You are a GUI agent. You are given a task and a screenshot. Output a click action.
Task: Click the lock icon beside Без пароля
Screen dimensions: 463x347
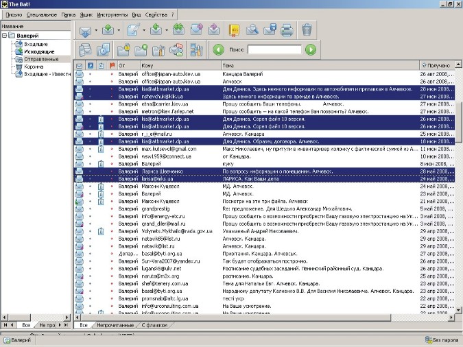tap(428, 340)
